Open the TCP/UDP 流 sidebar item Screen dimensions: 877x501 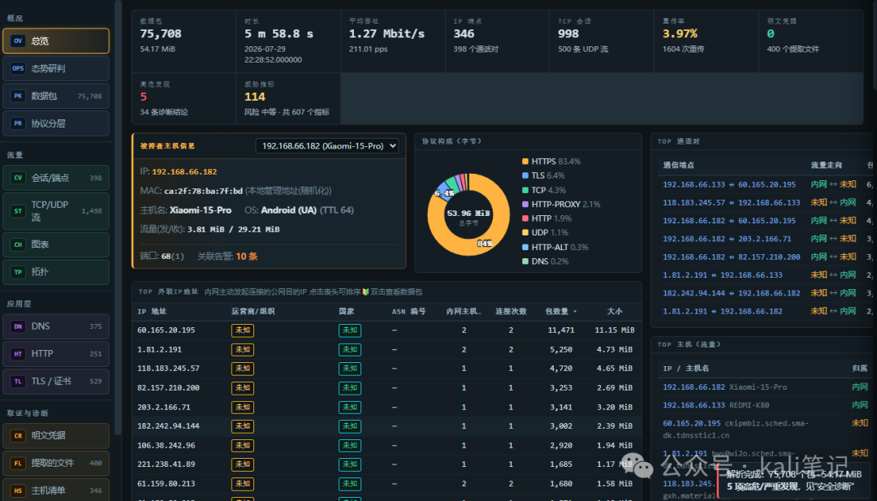tap(56, 211)
